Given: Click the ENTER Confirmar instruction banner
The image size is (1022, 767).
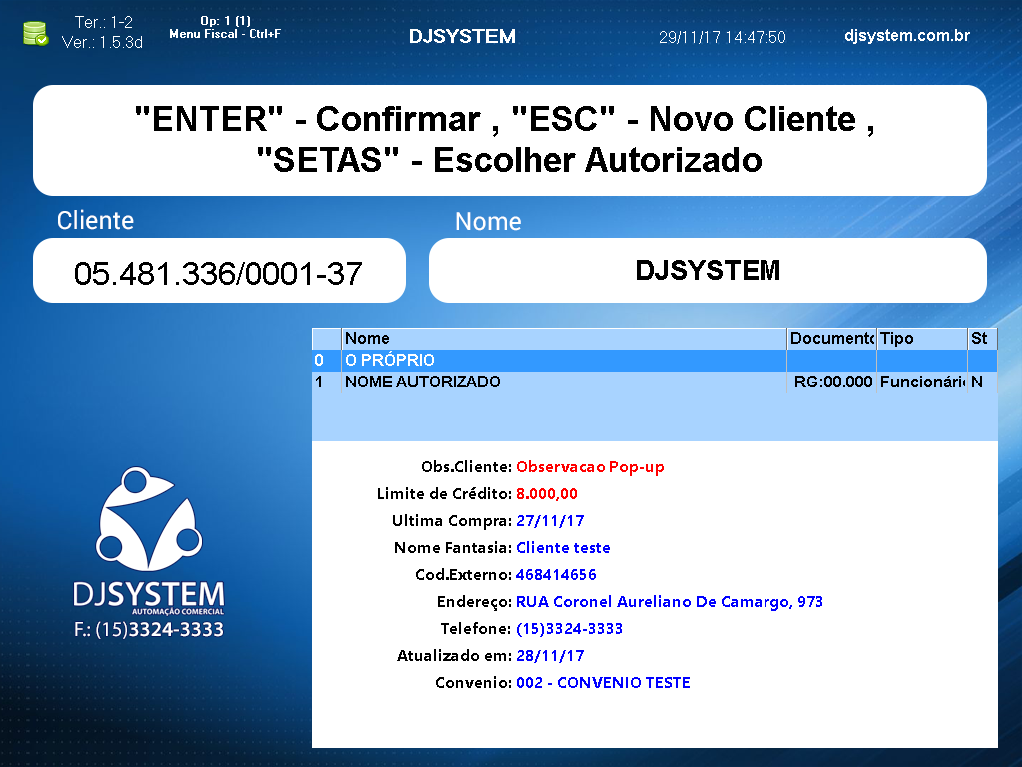Looking at the screenshot, I should point(510,140).
